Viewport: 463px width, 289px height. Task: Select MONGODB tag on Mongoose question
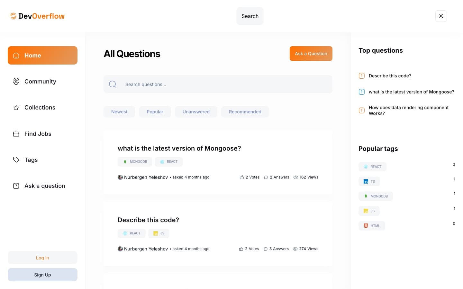pyautogui.click(x=135, y=162)
